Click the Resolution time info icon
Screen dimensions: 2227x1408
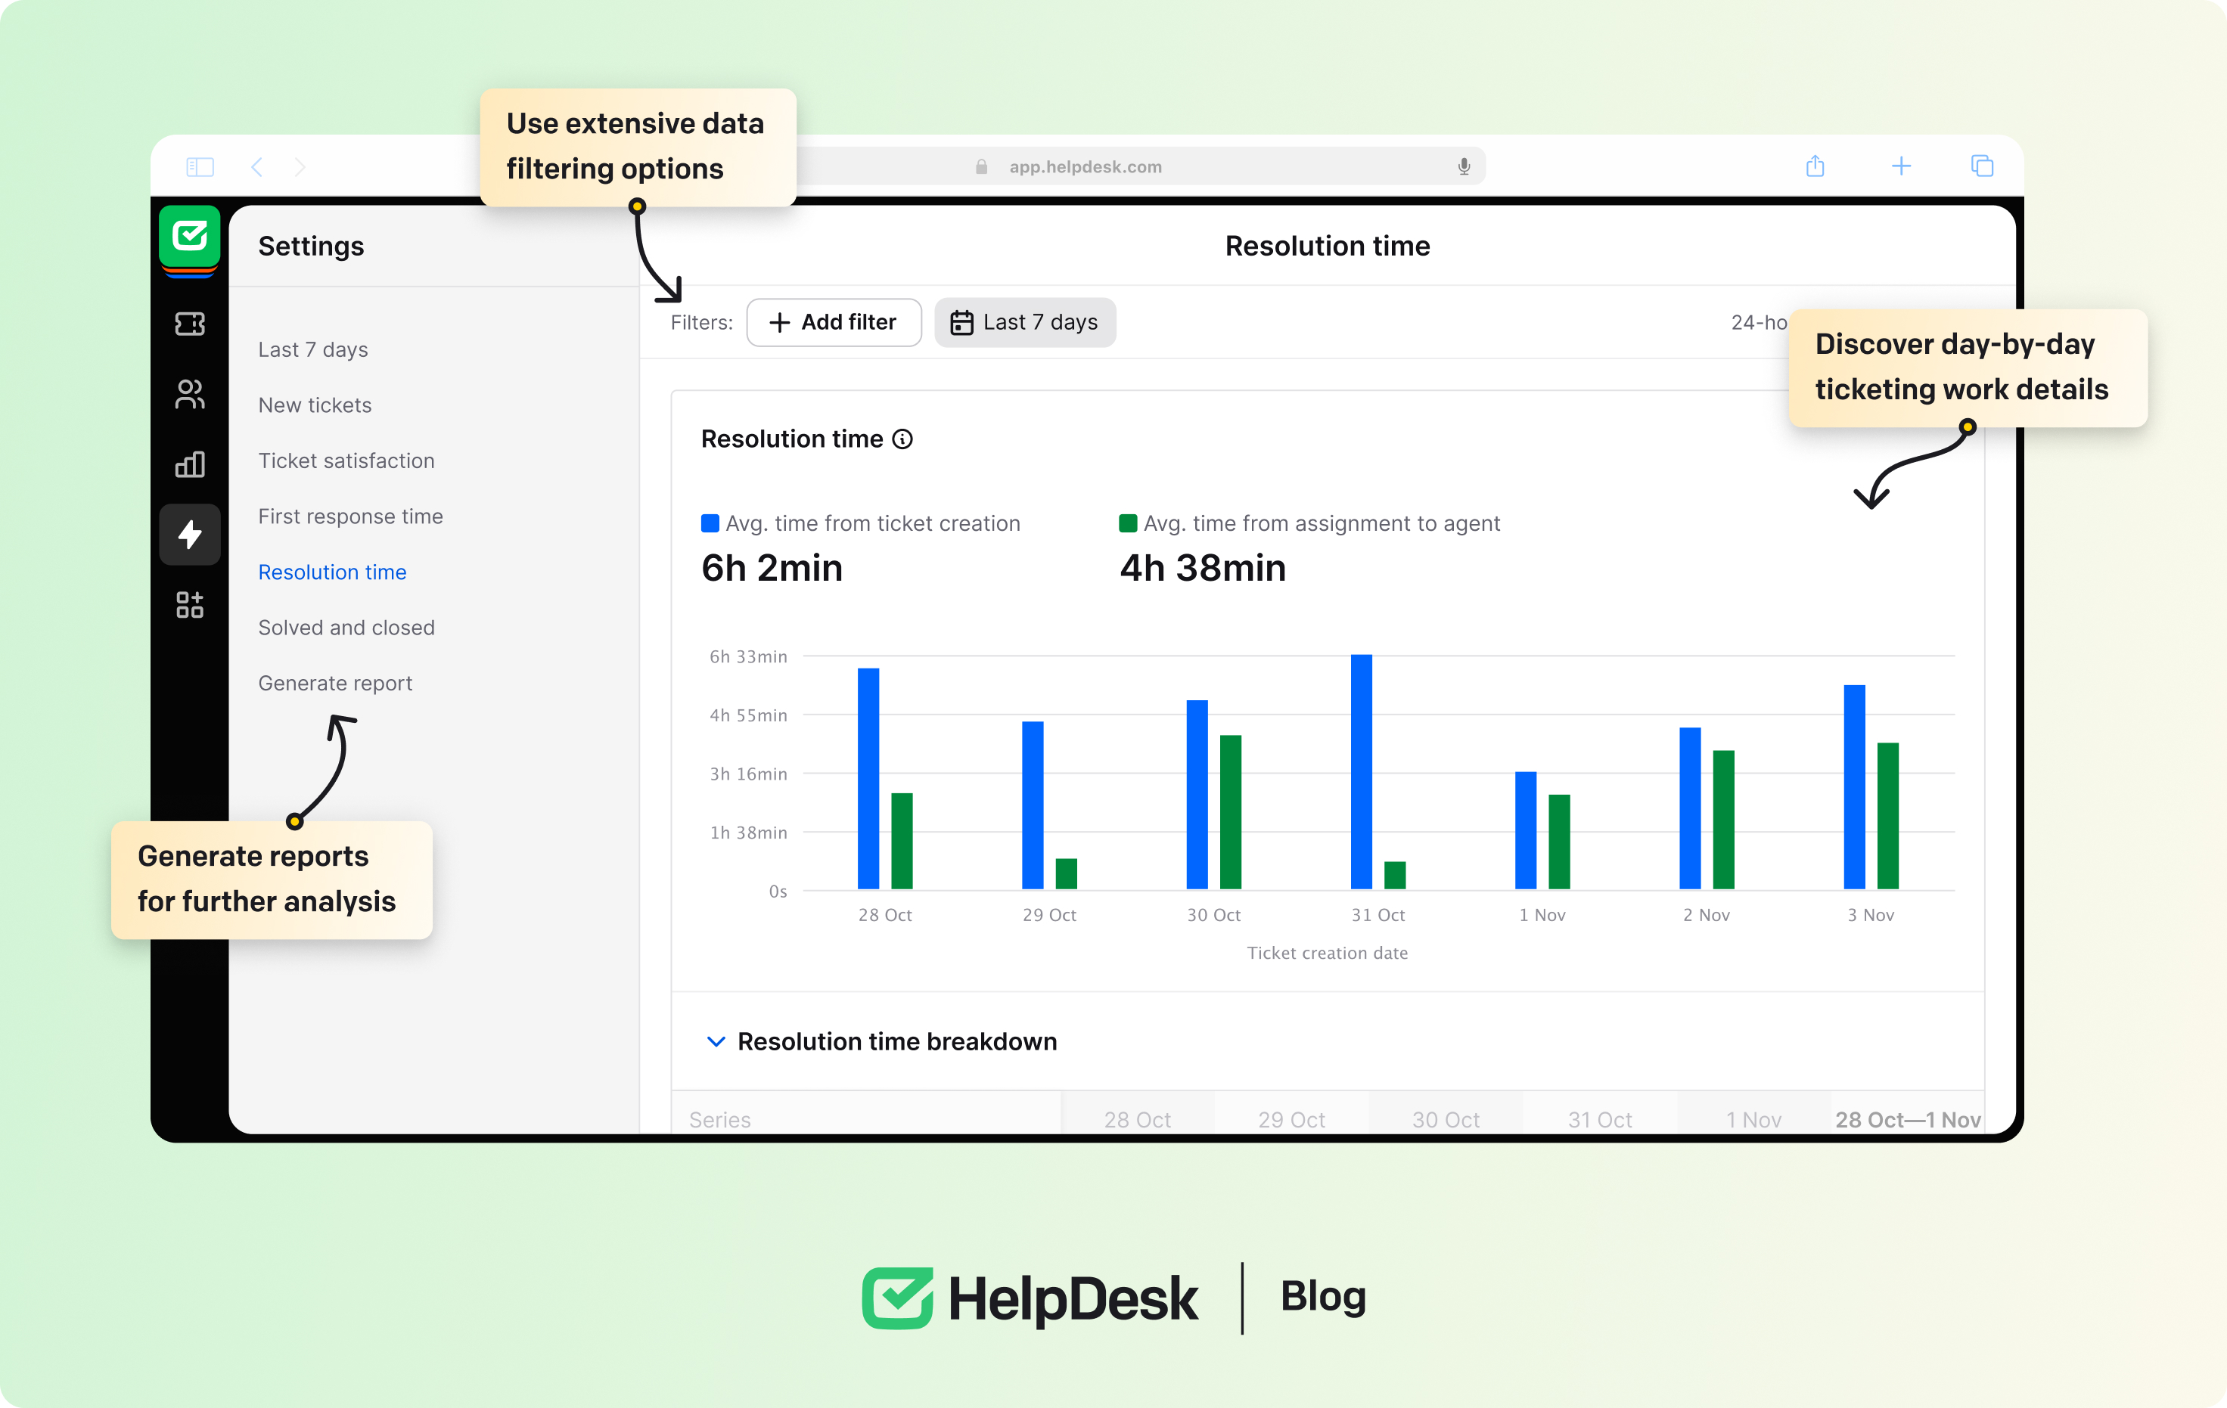click(x=902, y=439)
